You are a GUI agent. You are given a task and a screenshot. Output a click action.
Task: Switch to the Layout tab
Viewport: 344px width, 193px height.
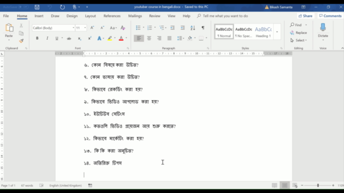point(90,16)
